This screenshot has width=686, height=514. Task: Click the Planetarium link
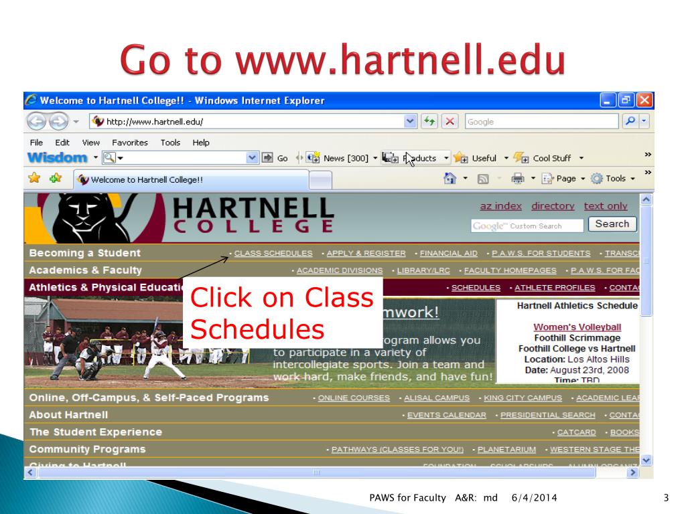(x=506, y=449)
